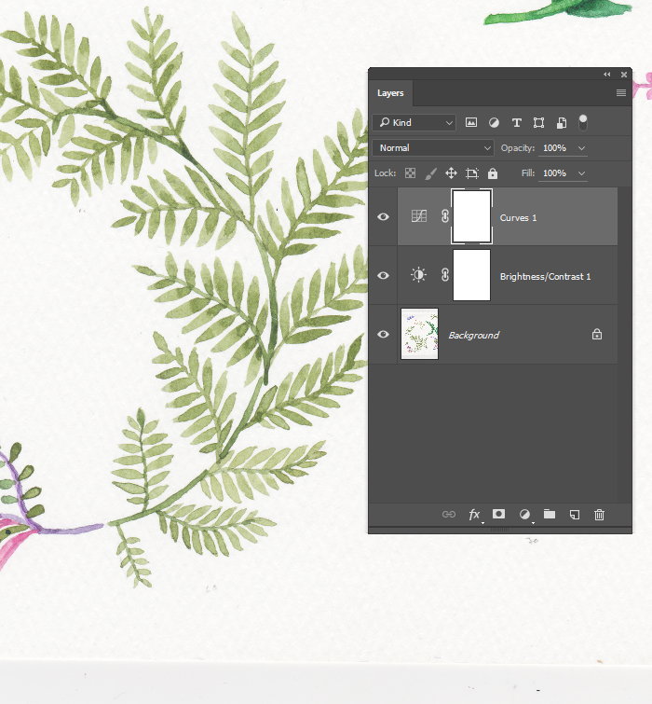
Task: Select the Layers panel tab
Action: (390, 93)
